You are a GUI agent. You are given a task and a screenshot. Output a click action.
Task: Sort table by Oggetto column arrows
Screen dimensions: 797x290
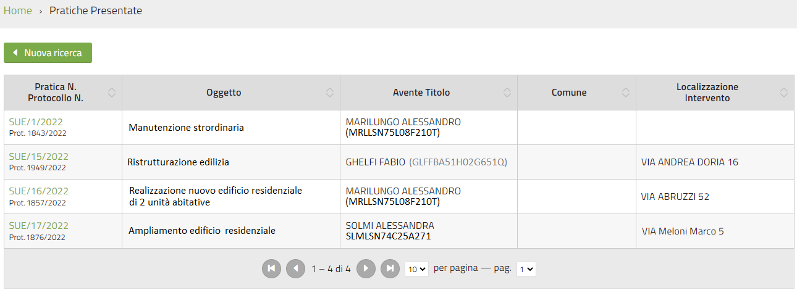pos(330,93)
